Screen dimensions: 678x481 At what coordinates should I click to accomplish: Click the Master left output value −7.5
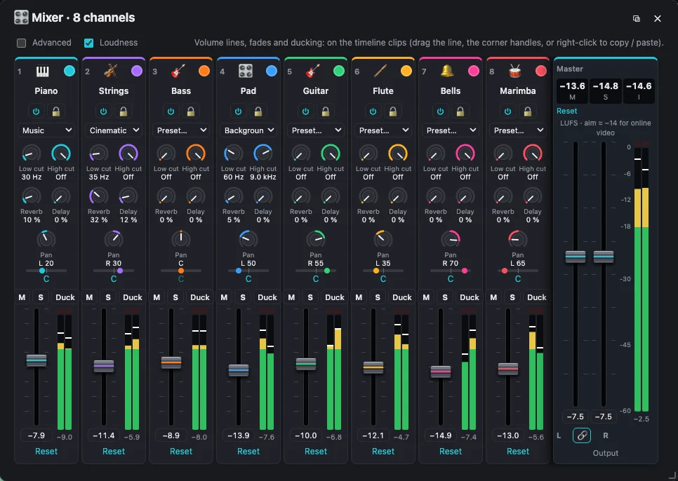575,416
